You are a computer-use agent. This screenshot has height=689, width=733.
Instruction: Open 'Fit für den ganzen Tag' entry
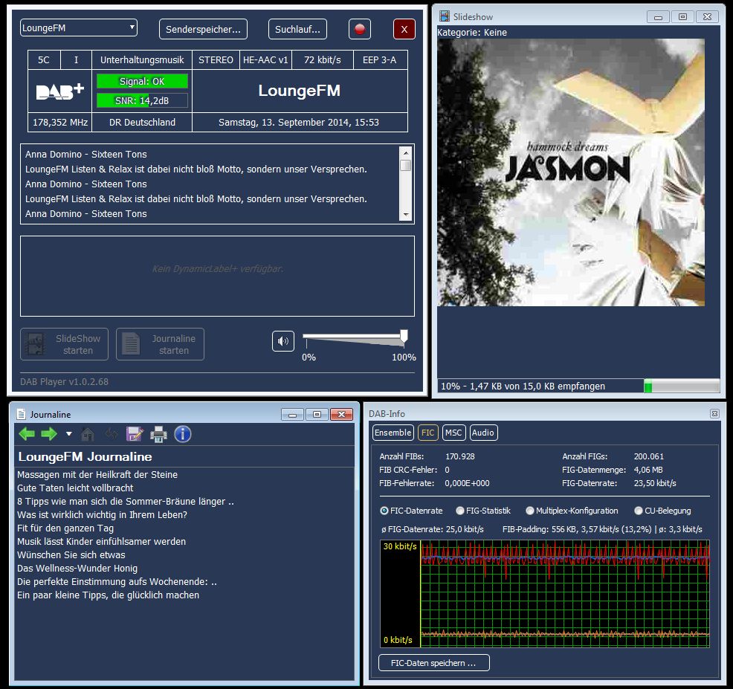pyautogui.click(x=65, y=528)
